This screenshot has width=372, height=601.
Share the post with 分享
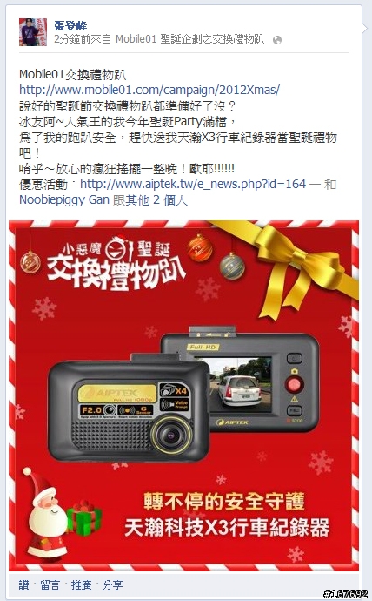tap(112, 585)
